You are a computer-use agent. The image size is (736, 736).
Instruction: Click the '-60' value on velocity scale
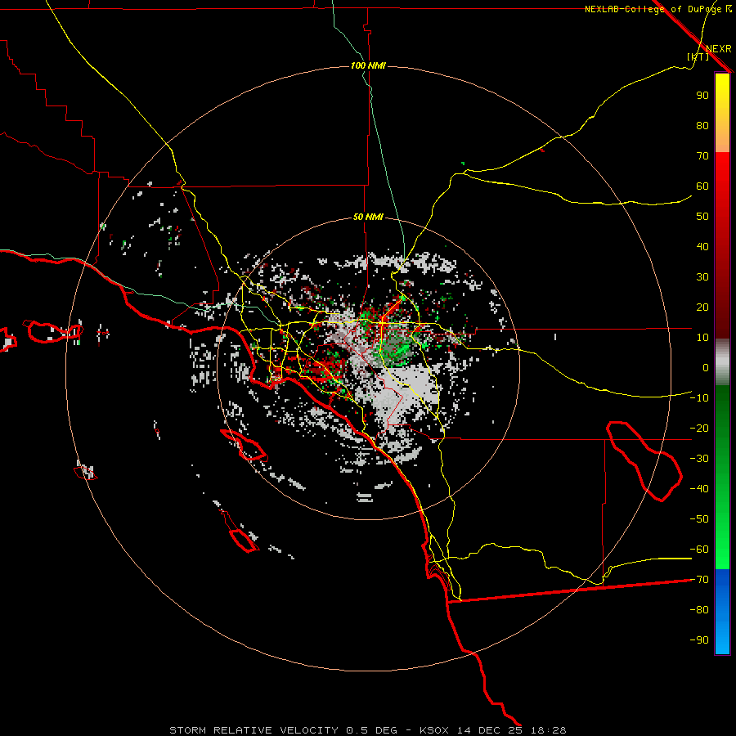[699, 550]
